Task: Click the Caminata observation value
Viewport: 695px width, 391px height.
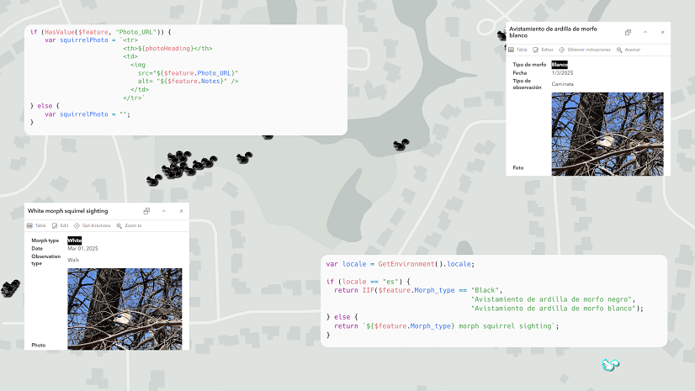Action: click(562, 84)
